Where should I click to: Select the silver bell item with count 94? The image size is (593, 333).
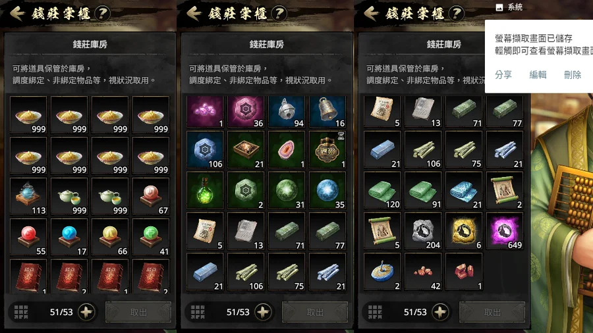[287, 111]
